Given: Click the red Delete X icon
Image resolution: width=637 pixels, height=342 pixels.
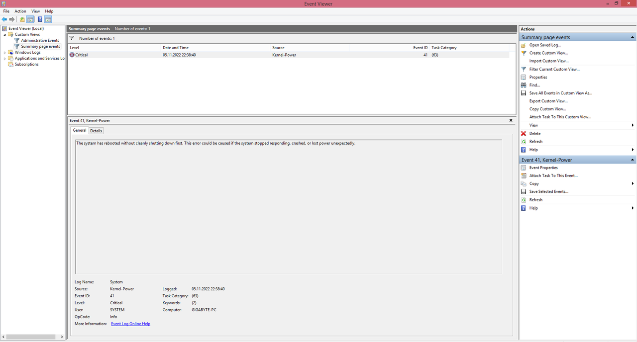Looking at the screenshot, I should click(524, 133).
